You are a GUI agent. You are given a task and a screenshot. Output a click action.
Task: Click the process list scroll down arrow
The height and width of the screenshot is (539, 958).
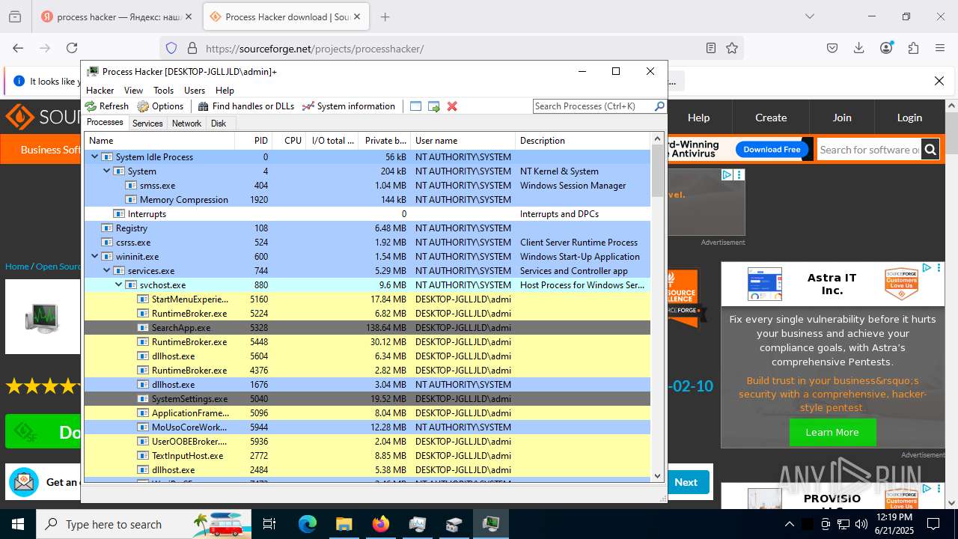(x=658, y=475)
